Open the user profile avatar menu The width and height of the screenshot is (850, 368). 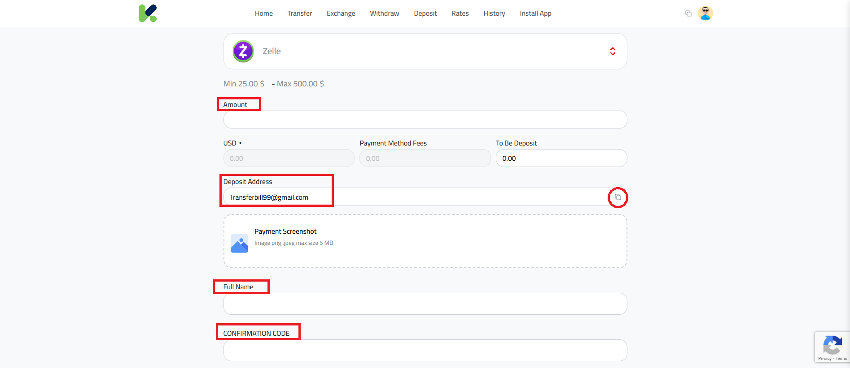coord(705,13)
